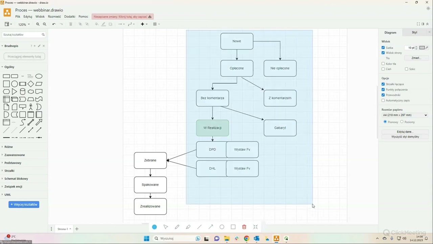This screenshot has height=244, width=433.
Task: Select the cloud shape in the palette
Action: pyautogui.click(x=31, y=91)
